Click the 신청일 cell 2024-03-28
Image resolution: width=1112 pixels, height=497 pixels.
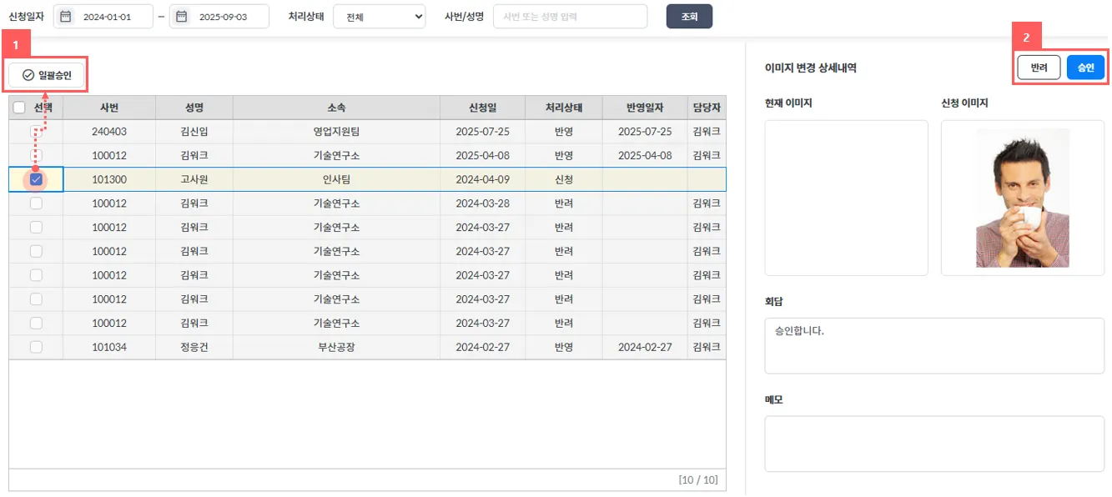click(482, 203)
